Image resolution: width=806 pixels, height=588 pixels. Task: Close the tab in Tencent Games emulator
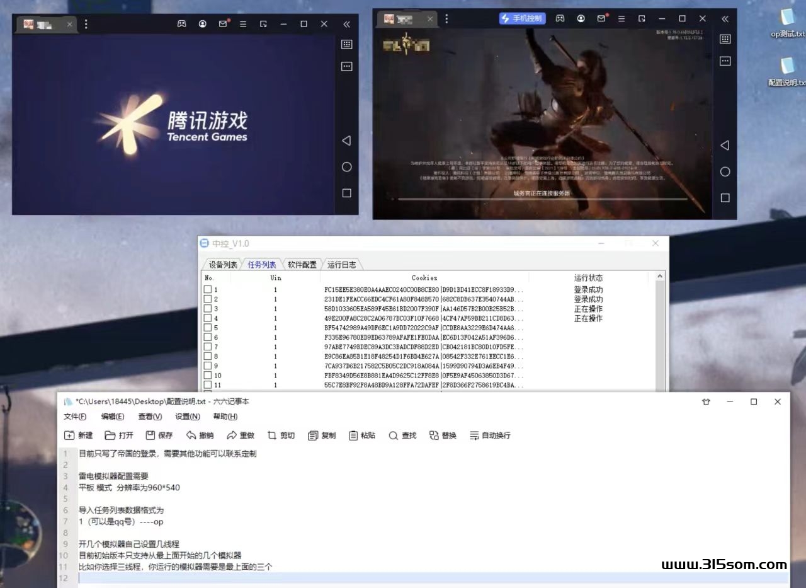point(69,25)
